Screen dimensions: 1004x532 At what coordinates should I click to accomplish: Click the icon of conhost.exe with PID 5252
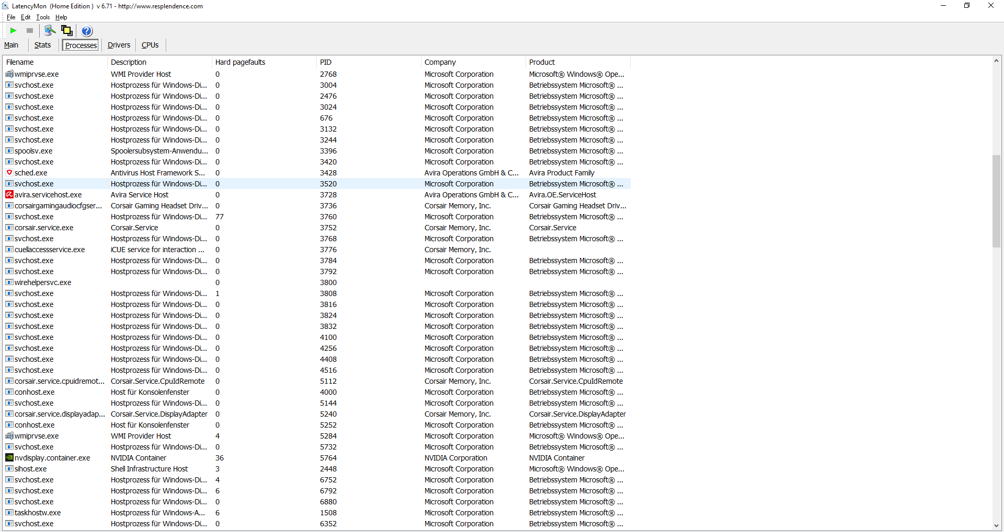9,425
